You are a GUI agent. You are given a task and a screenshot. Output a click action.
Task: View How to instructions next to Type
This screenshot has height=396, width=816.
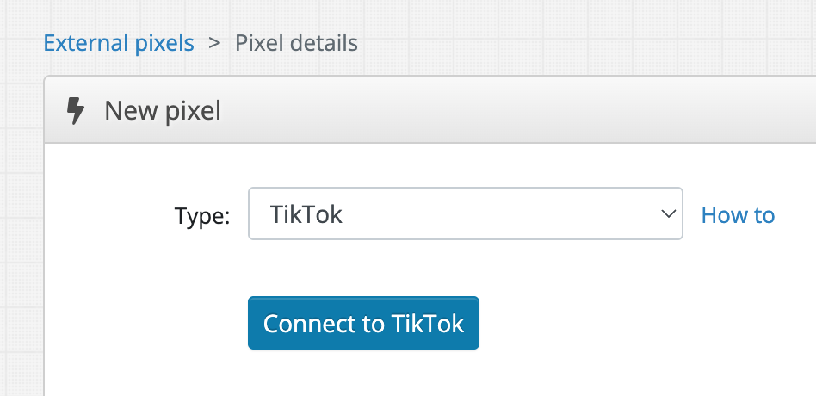coord(738,214)
